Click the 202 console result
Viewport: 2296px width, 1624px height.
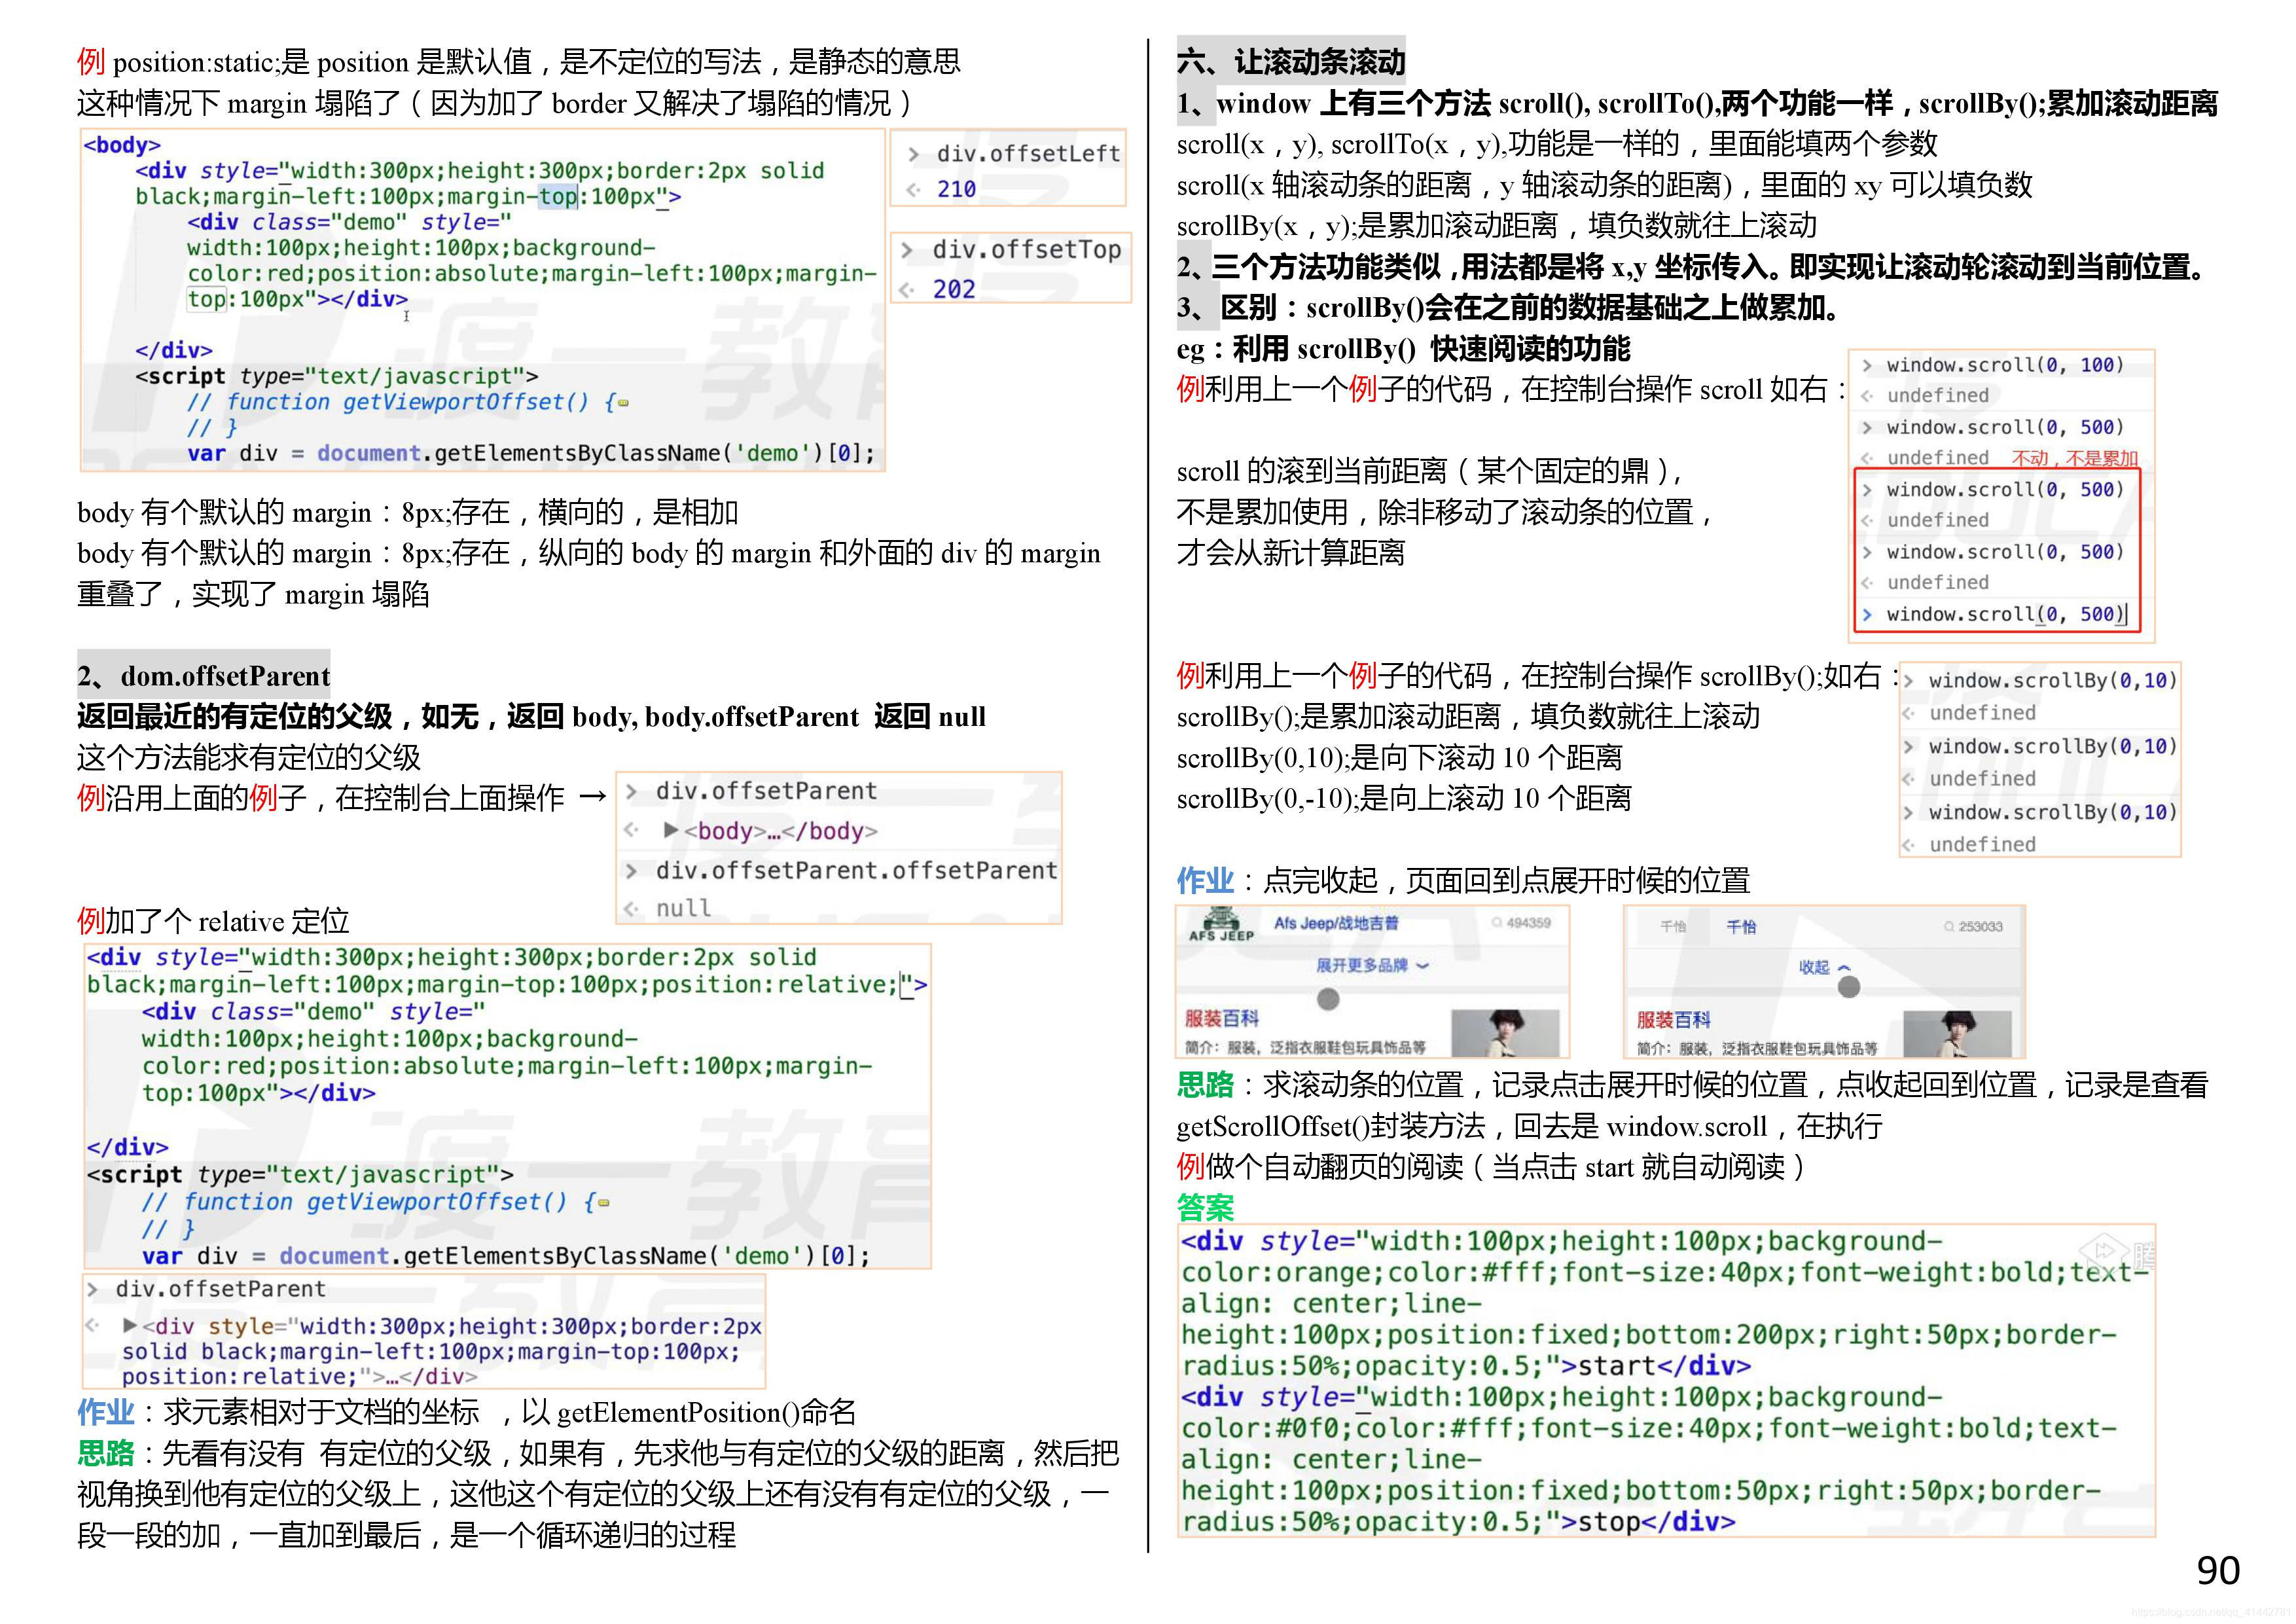[x=953, y=289]
